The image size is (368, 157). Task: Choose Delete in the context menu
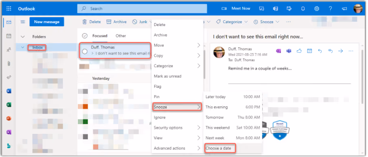tap(177, 24)
